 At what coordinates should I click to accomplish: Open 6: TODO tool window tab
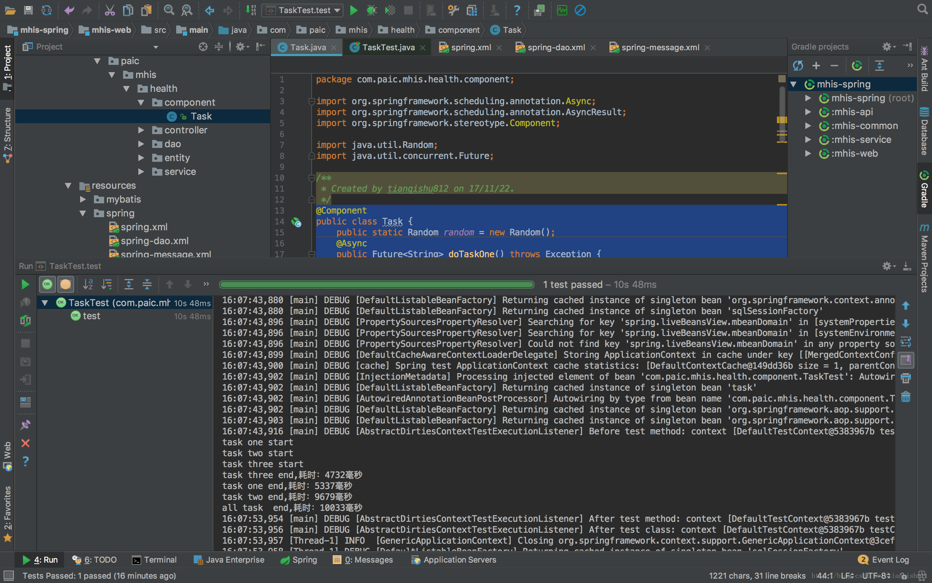tap(94, 560)
